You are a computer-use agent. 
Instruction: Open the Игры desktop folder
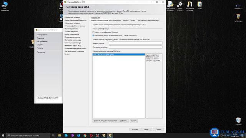tap(199, 5)
